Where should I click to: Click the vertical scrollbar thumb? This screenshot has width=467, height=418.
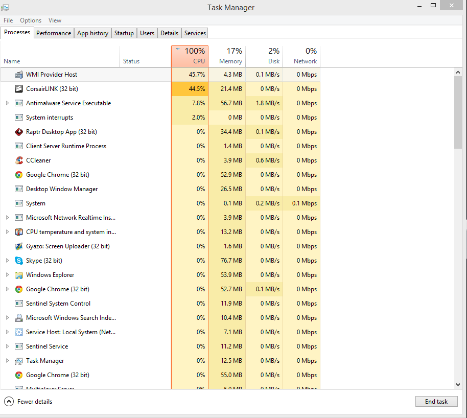click(458, 112)
